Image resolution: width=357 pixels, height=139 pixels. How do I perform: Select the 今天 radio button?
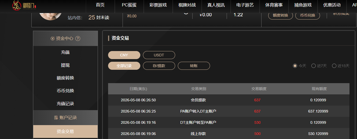[295, 66]
